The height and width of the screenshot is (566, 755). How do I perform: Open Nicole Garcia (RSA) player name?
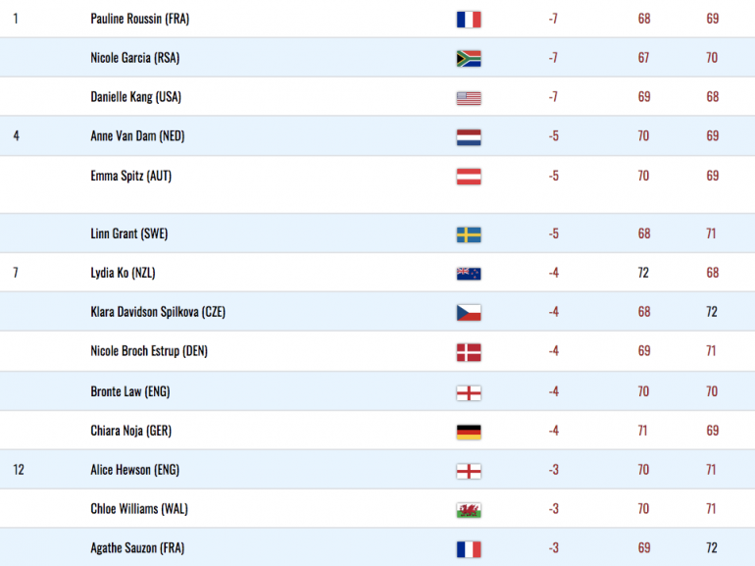[x=135, y=58]
